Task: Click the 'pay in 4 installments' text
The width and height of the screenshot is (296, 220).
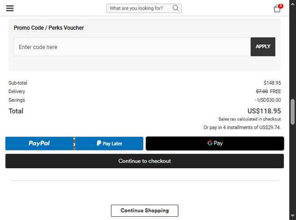Action: 242,127
